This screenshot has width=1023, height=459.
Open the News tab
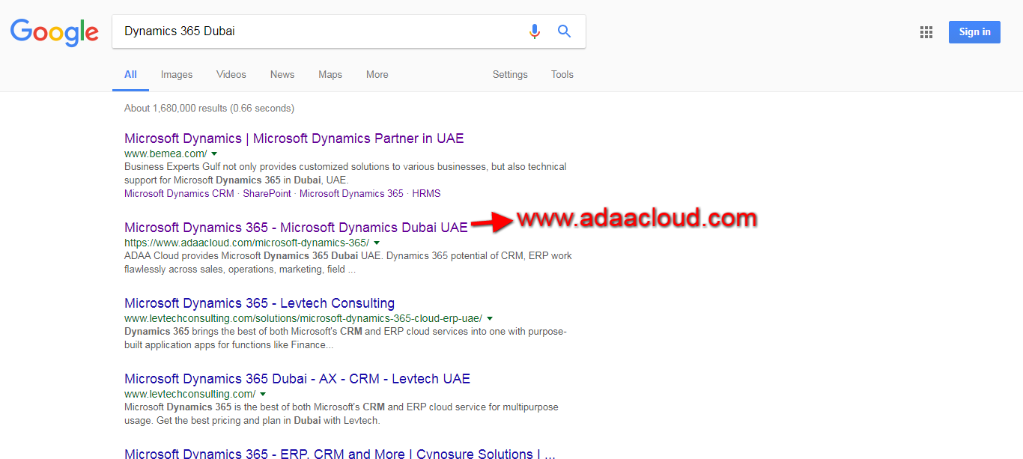(x=282, y=75)
